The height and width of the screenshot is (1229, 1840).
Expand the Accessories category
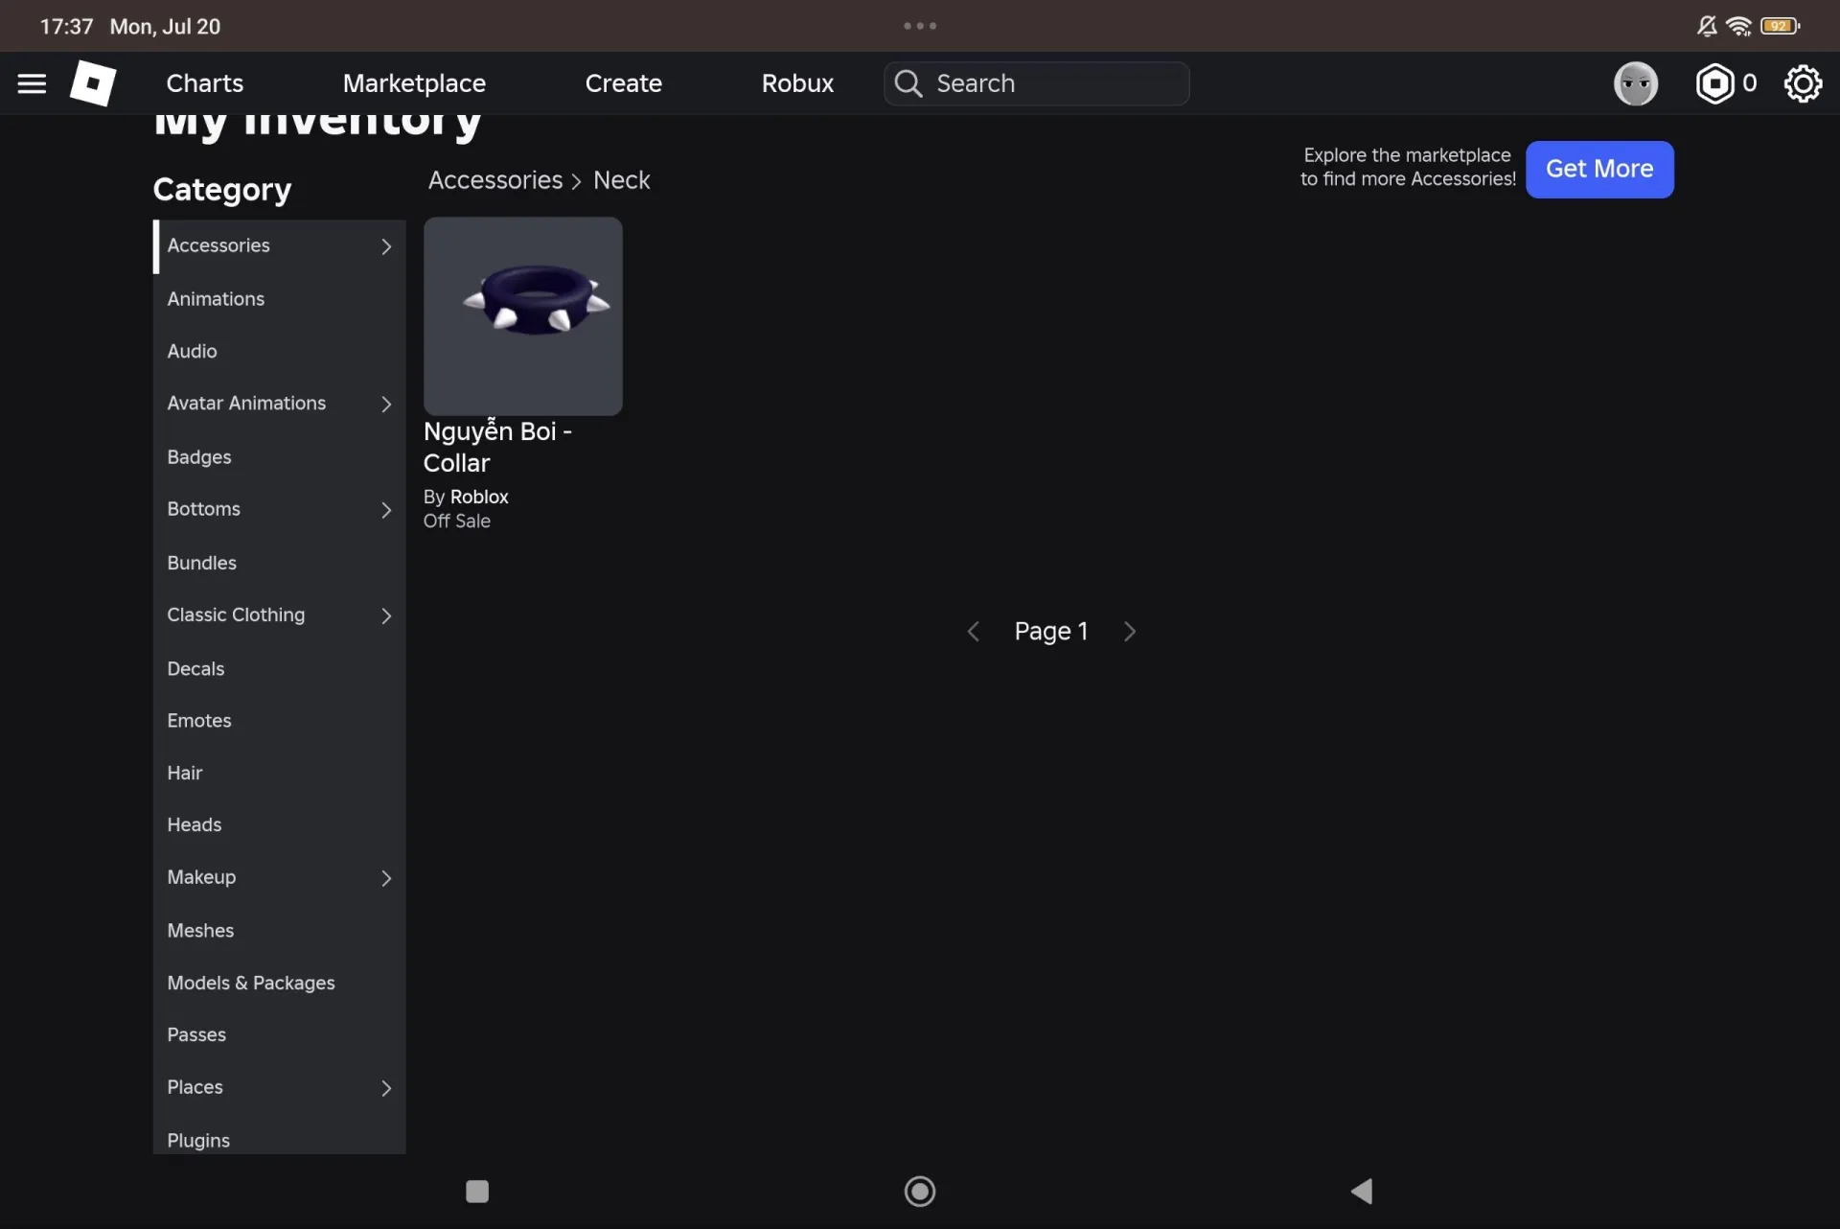point(279,246)
